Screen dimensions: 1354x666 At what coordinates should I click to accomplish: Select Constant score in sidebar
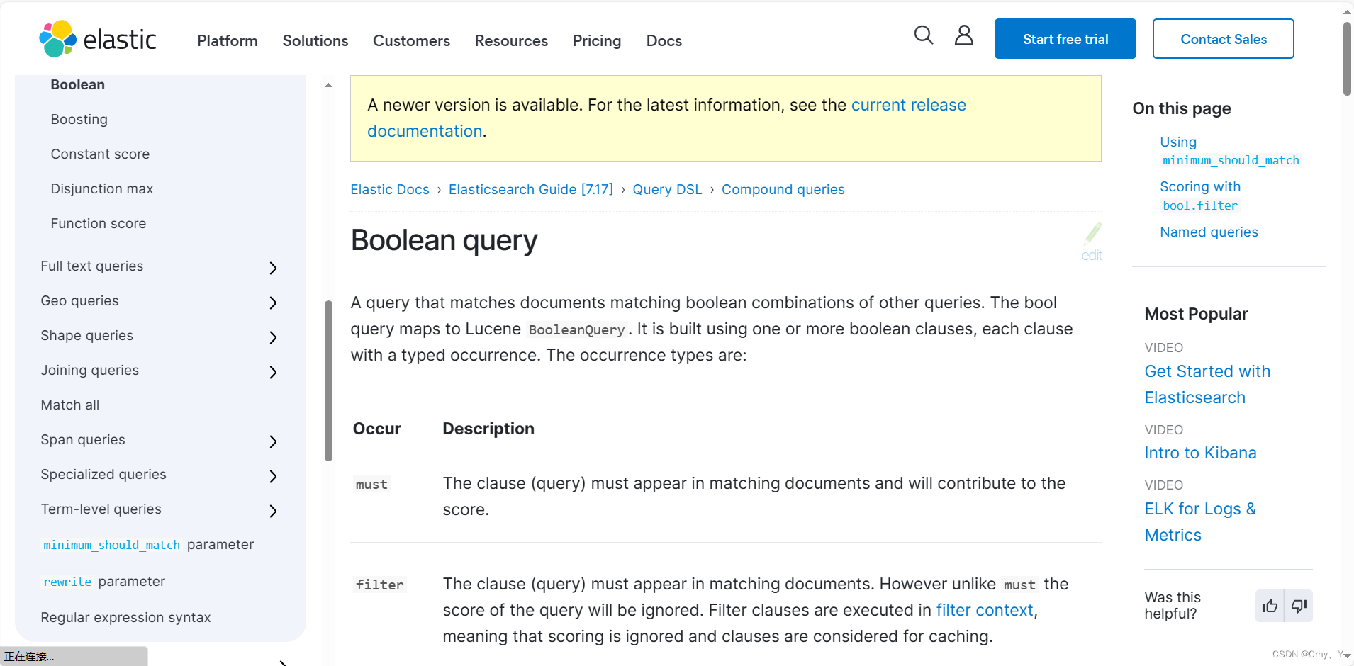[x=100, y=154]
